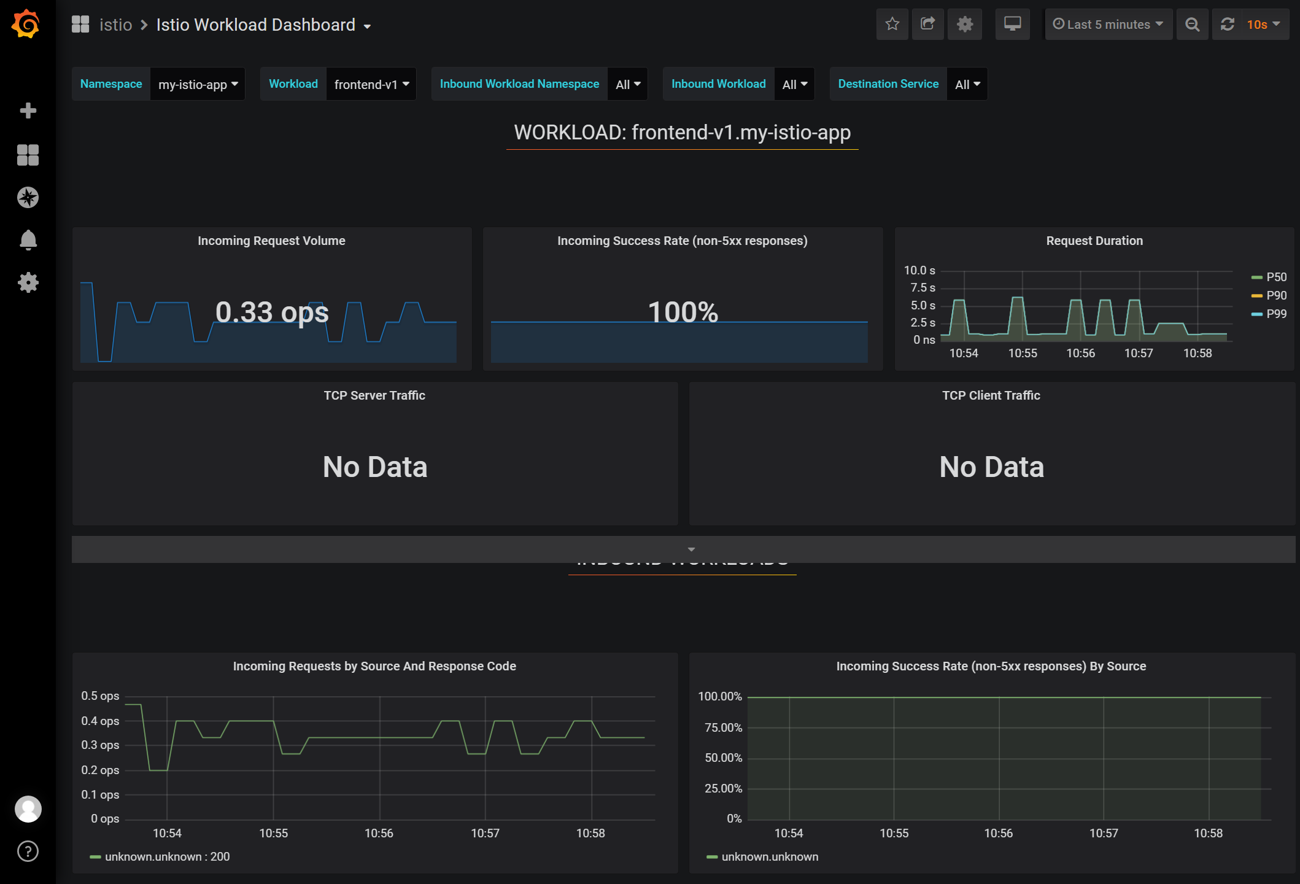Open the Help question mark icon
Screen dimensions: 1300x884
[28, 851]
